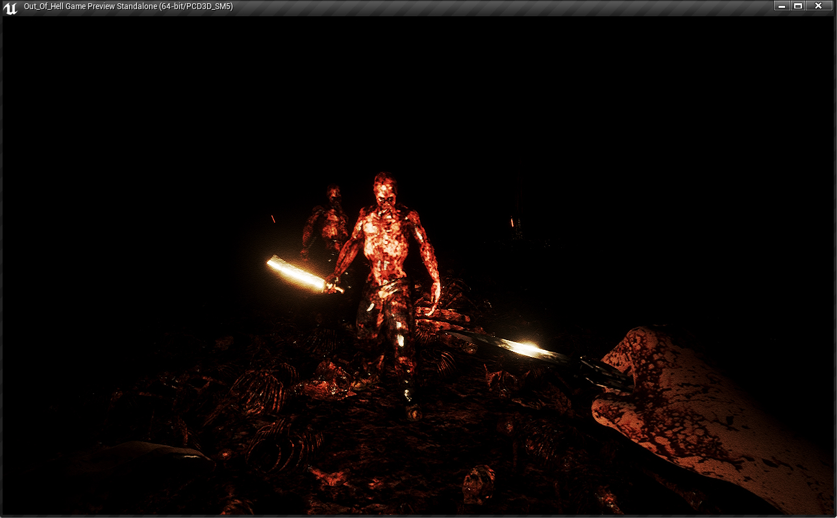The image size is (837, 518).
Task: Click the glowing machete the zombie holds
Action: point(296,272)
